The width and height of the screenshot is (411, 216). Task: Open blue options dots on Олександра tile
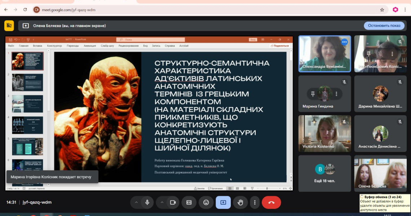point(344,42)
